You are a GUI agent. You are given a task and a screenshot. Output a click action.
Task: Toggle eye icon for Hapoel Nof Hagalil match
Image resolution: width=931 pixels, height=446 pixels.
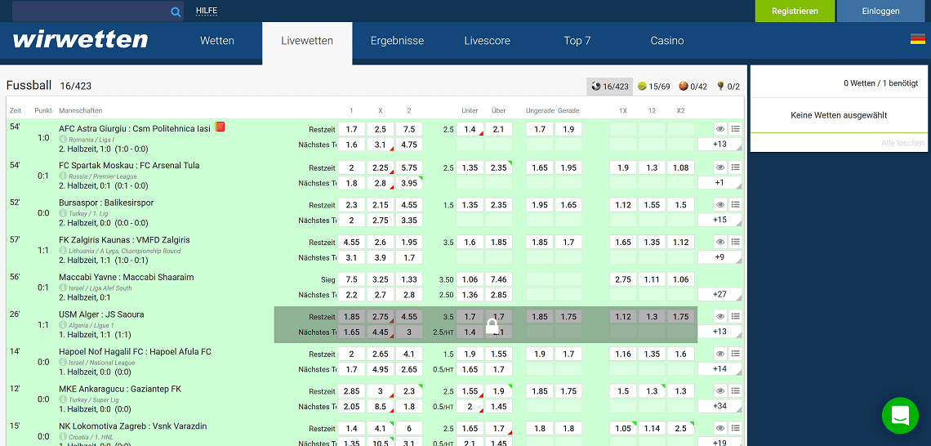[x=720, y=354]
